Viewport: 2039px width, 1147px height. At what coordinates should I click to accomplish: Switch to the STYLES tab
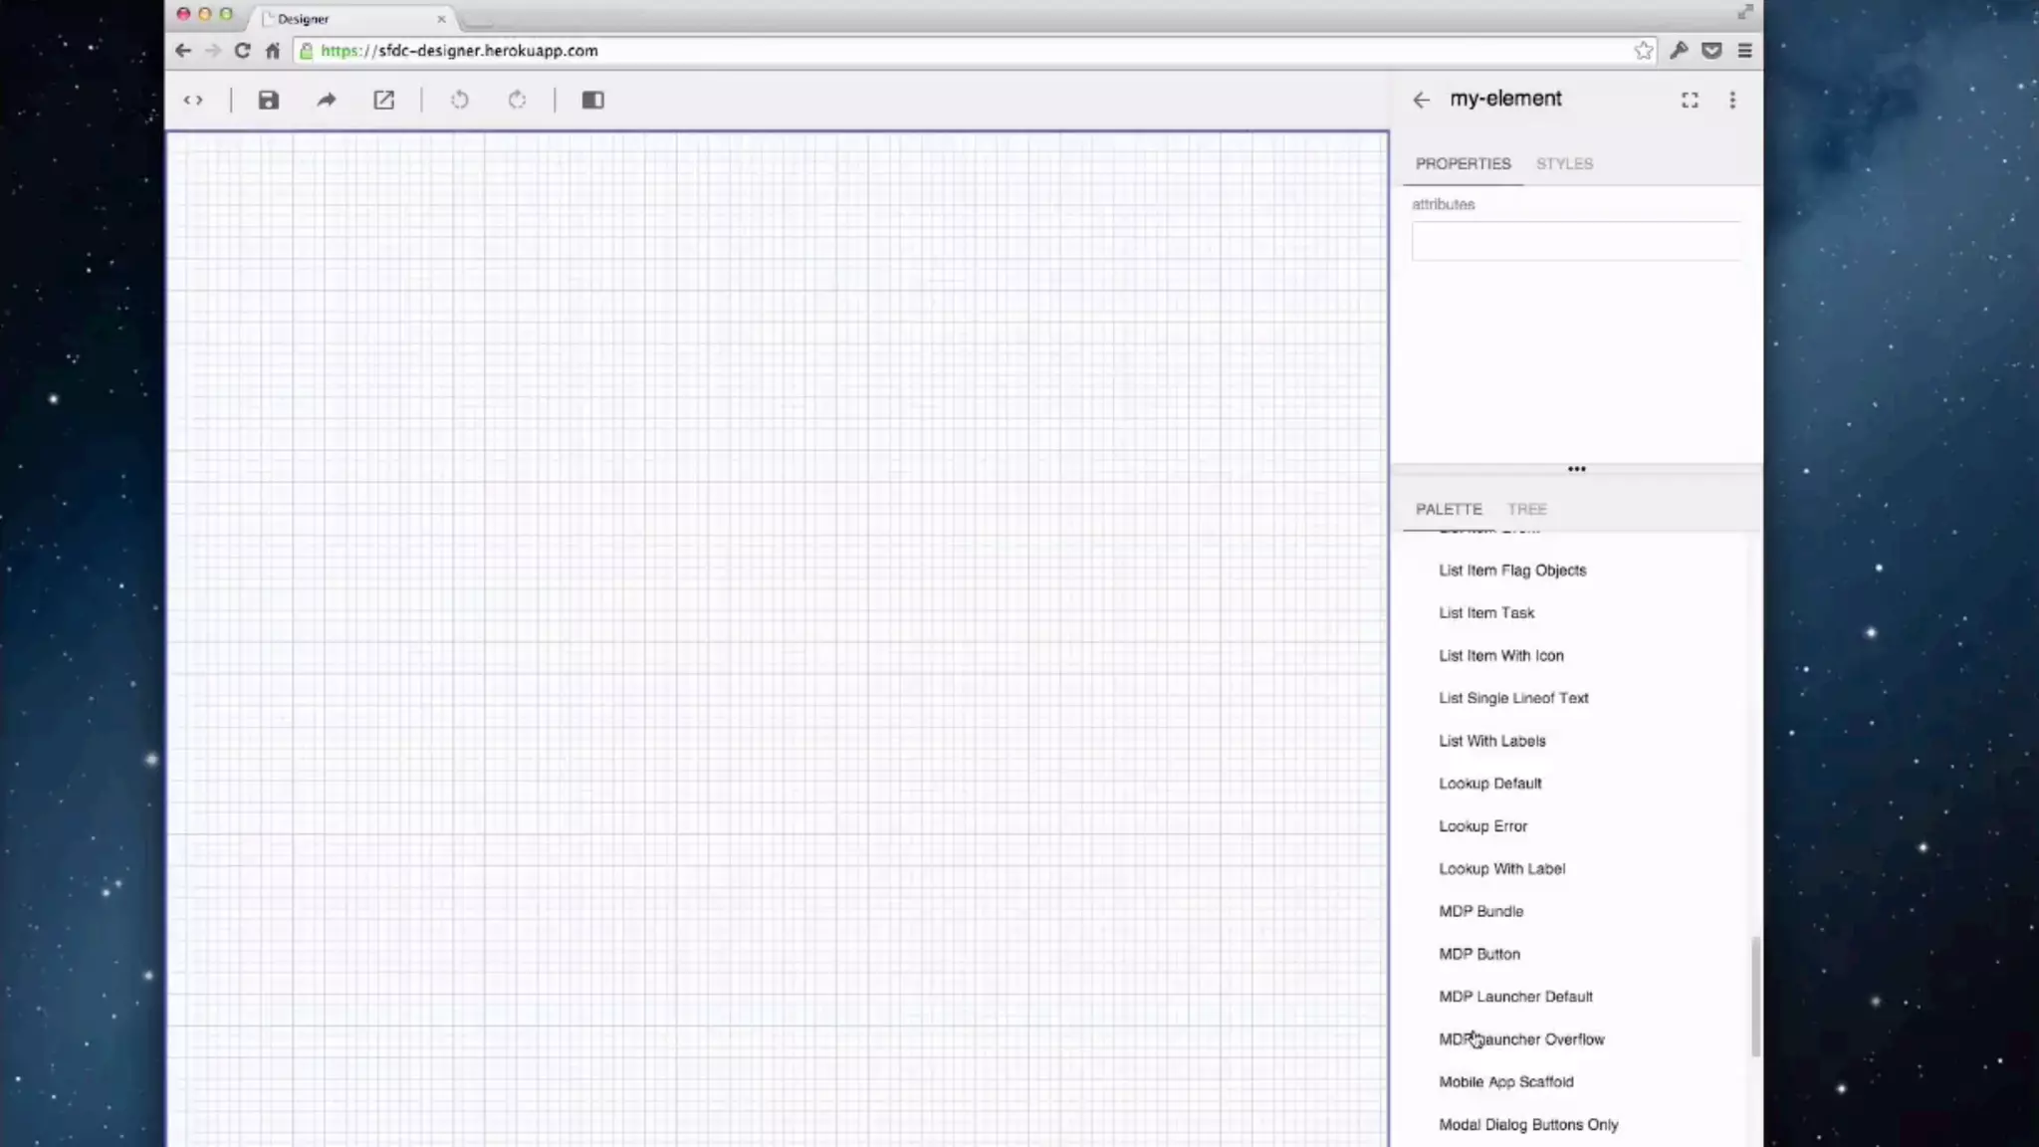click(1564, 163)
